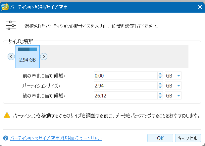This screenshot has height=146, width=205.
Task: Decrease the 前の未割り当て領域 value with the down arrow
Action: pos(160,77)
